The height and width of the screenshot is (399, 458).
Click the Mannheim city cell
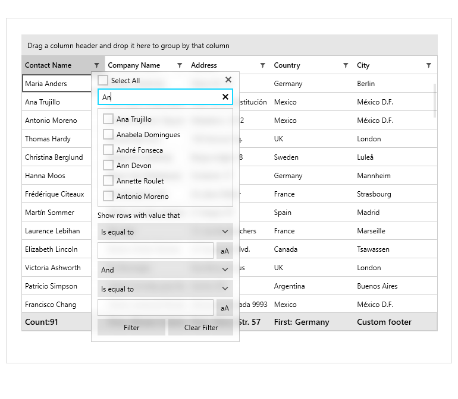coord(395,175)
